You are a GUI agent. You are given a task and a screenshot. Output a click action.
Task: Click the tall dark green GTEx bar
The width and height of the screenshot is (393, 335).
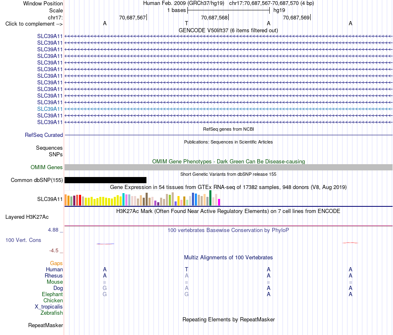[210, 198]
